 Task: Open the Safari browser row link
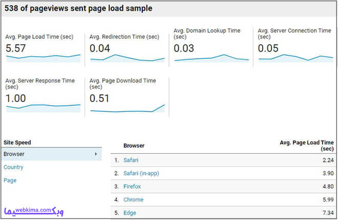tap(131, 160)
